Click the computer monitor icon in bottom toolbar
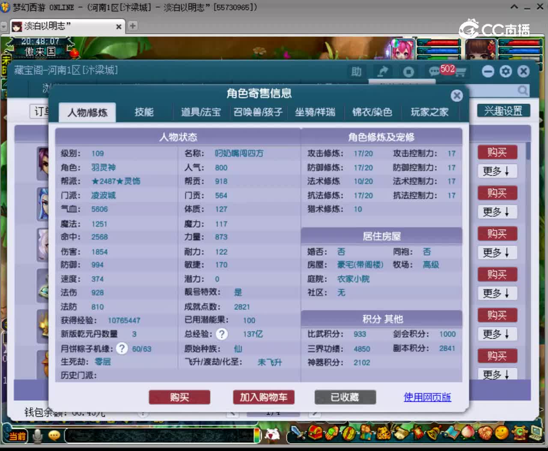548x451 pixels. (536, 433)
